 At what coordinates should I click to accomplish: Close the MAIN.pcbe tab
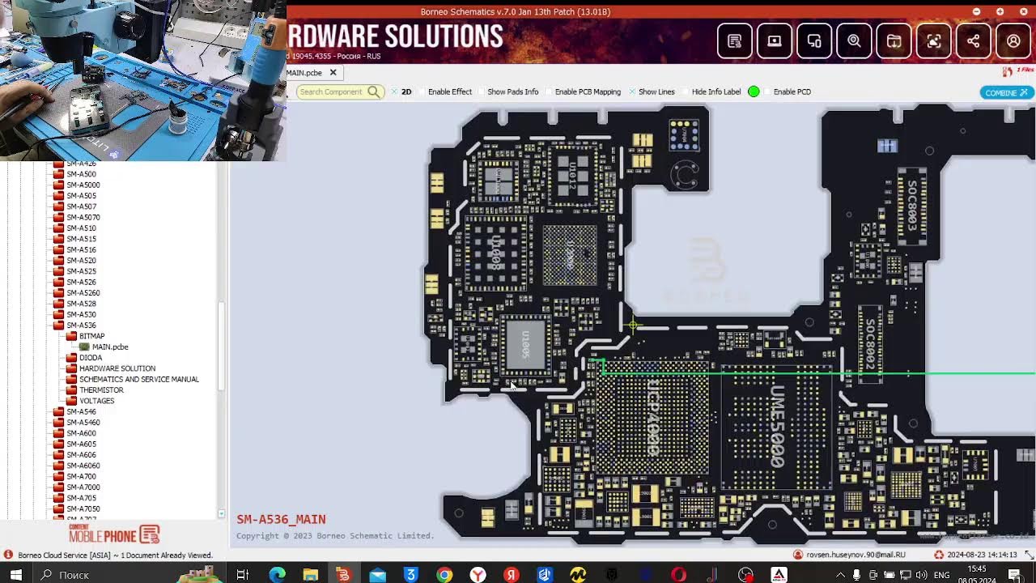click(x=333, y=73)
